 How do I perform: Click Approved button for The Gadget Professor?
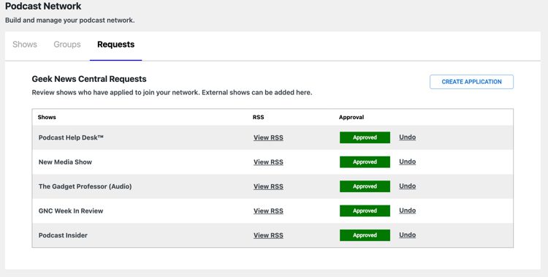click(365, 186)
